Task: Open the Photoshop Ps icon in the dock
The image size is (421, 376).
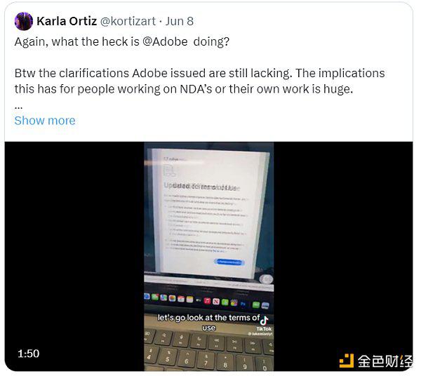Action: click(x=243, y=304)
